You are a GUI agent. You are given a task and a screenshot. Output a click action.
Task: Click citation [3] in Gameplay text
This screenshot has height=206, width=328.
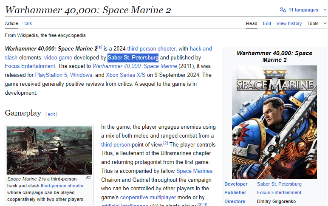[200, 204]
